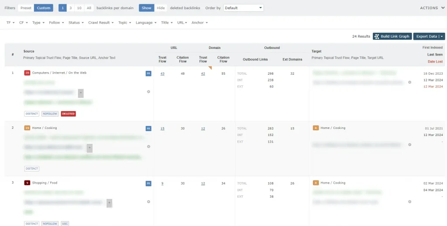The image size is (447, 226).
Task: Click Build Link Graph button
Action: (x=392, y=36)
